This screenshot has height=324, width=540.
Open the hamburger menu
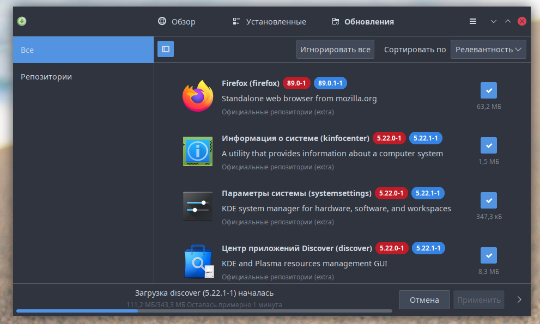473,21
